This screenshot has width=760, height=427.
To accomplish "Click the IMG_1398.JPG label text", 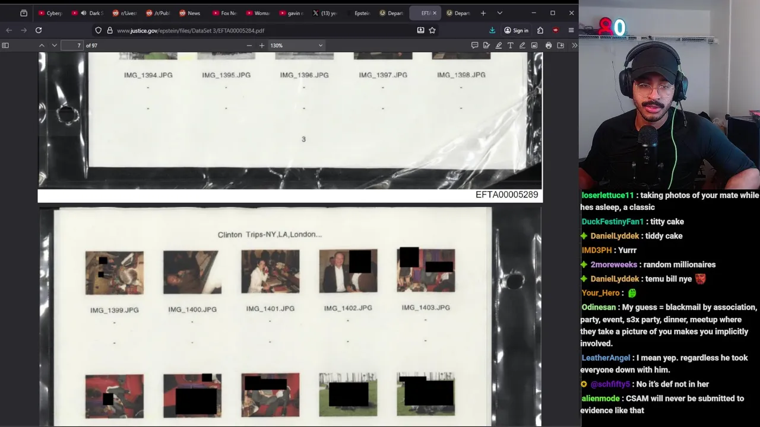I will [461, 75].
